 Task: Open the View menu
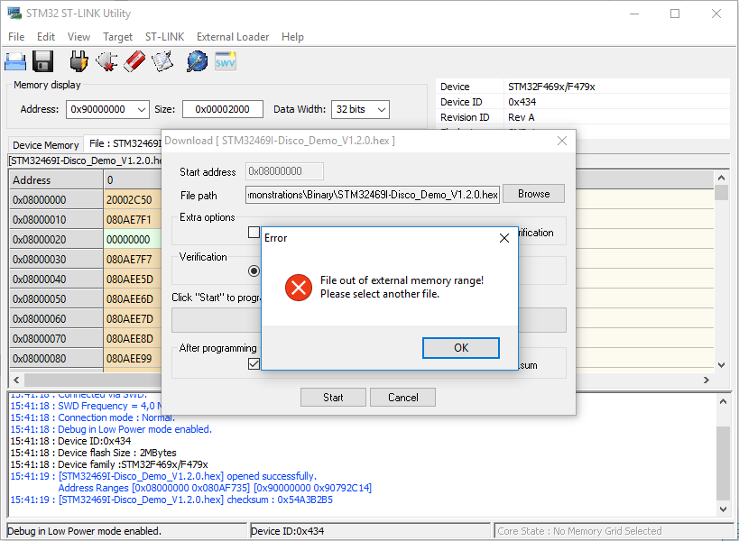79,37
